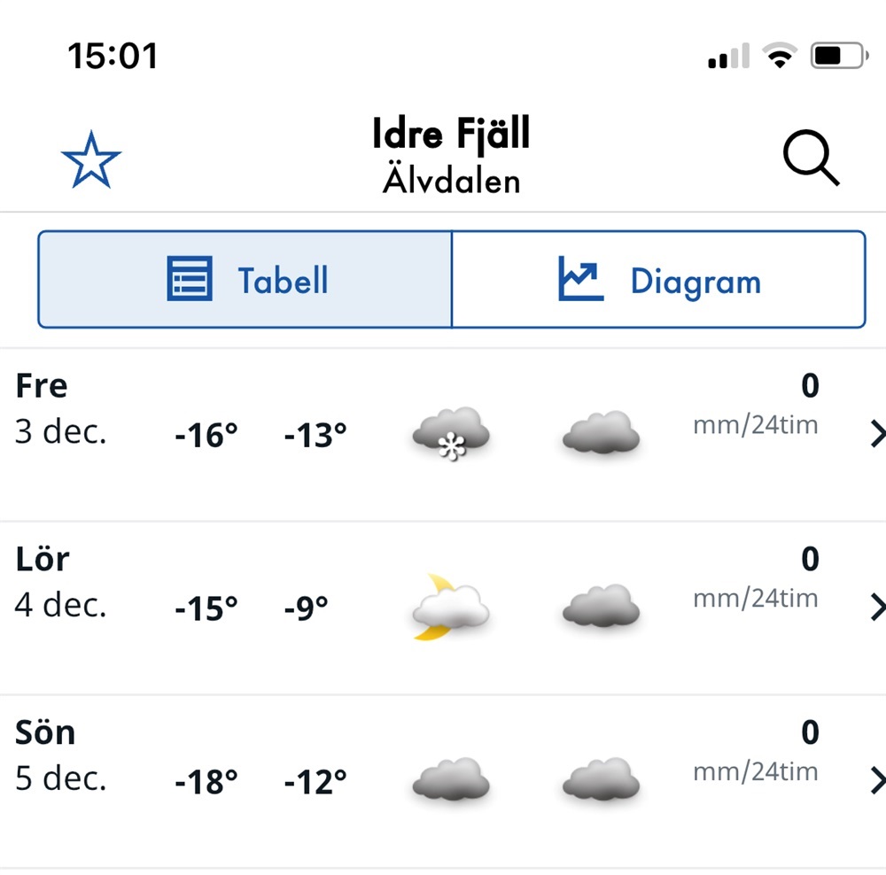This screenshot has width=886, height=875.
Task: Tap the favorite star icon
Action: pyautogui.click(x=91, y=160)
